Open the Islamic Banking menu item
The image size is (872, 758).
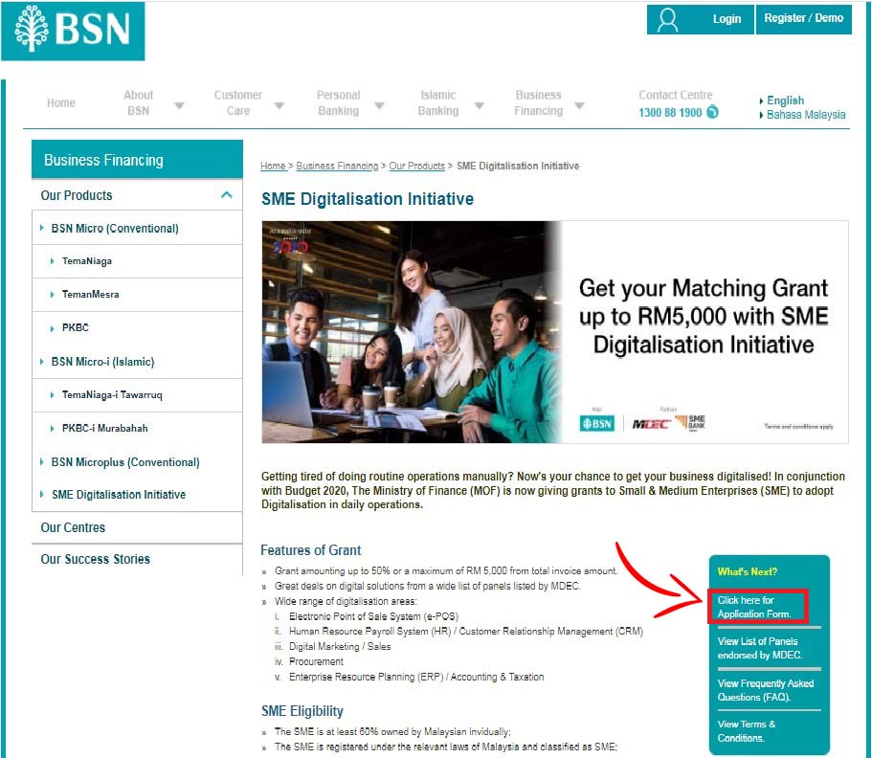pos(438,102)
